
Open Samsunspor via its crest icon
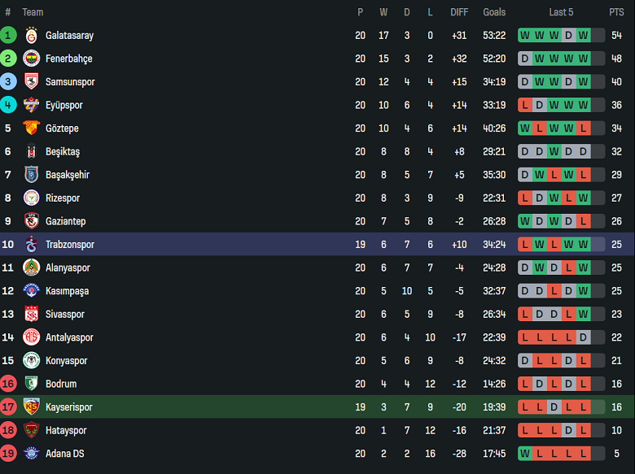(32, 81)
